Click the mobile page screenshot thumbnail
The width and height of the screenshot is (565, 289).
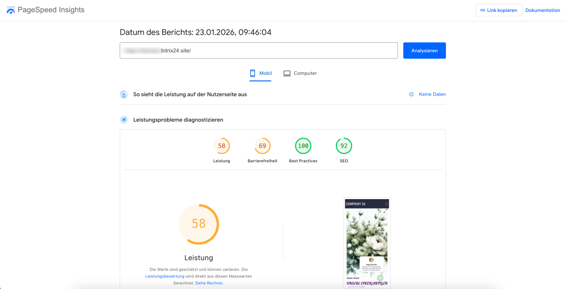tap(367, 242)
